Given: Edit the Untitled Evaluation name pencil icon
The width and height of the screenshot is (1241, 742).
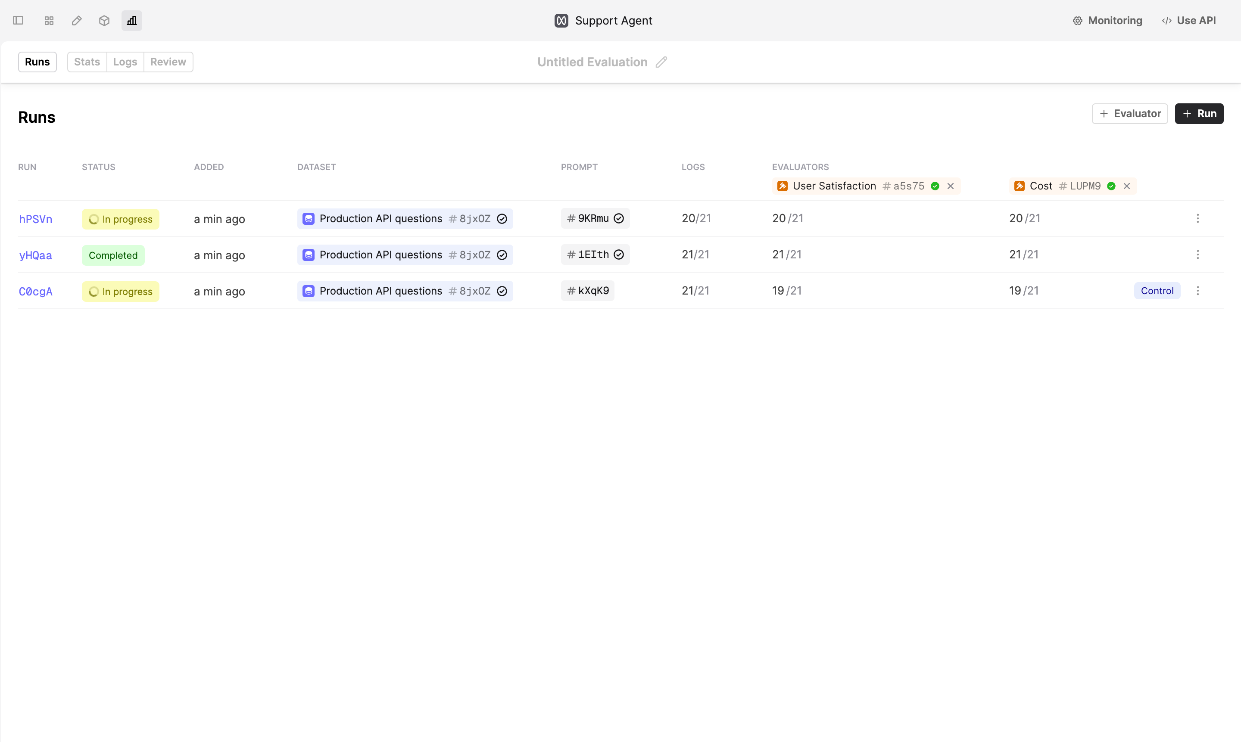Looking at the screenshot, I should click(661, 62).
